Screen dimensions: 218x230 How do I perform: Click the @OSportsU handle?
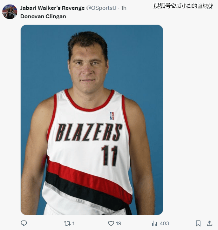click(101, 8)
